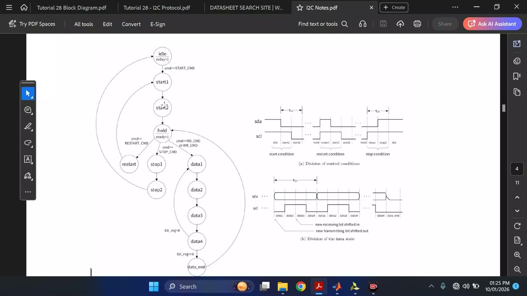
Task: Open Ask AI Assistant
Action: coord(492,24)
